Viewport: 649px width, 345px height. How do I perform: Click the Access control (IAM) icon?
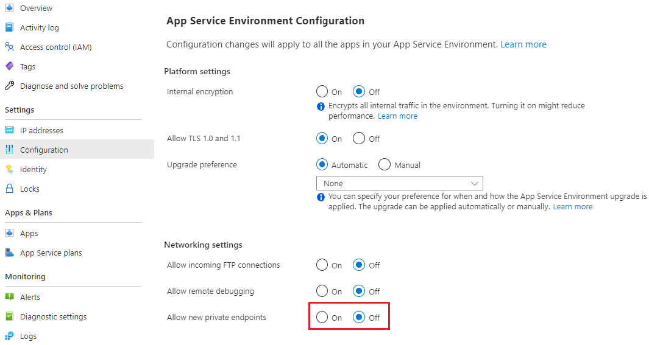tap(9, 47)
